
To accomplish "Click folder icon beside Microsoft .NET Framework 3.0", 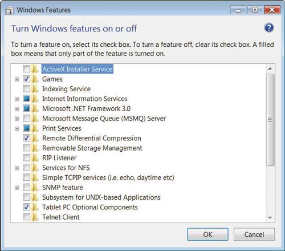I will 35,108.
